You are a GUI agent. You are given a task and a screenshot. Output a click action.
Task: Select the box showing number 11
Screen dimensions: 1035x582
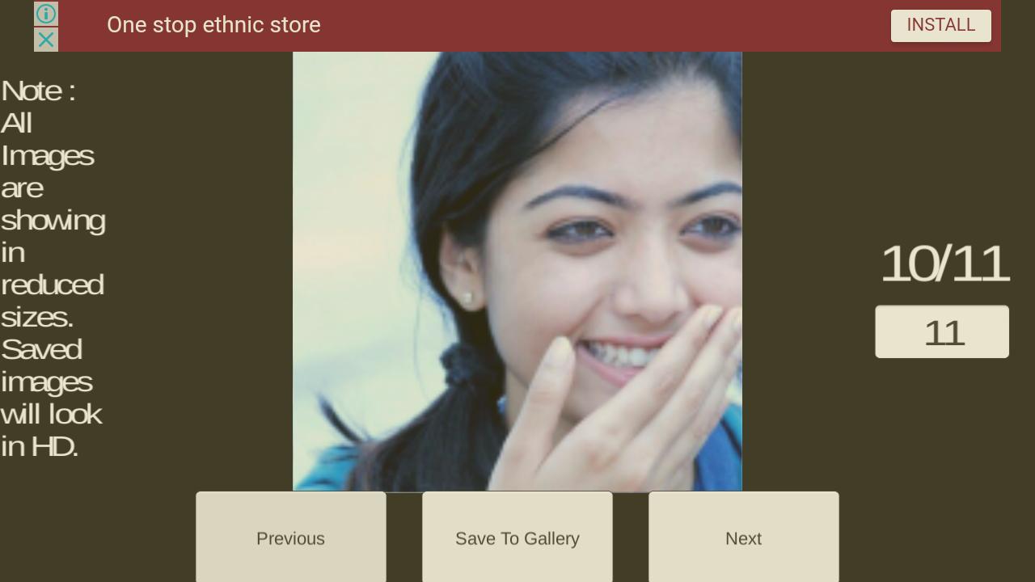(x=942, y=331)
